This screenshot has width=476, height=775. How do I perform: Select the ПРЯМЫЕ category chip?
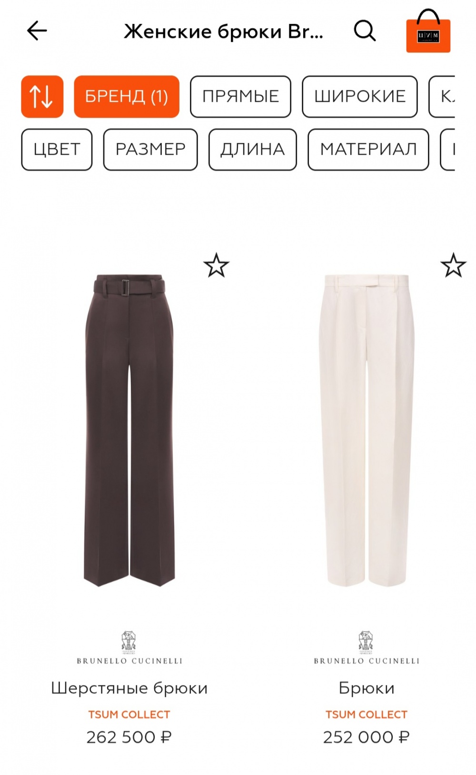tap(240, 97)
